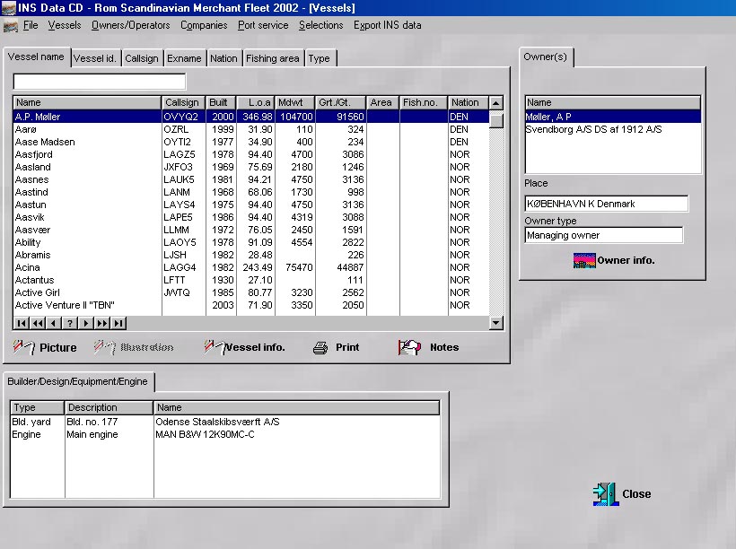Click the vessel name search field

[100, 82]
